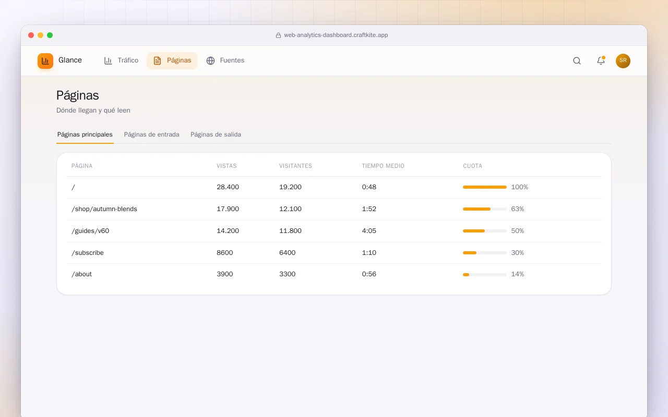Screen dimensions: 668x417
Task: Open the search magnifier icon
Action: click(577, 60)
